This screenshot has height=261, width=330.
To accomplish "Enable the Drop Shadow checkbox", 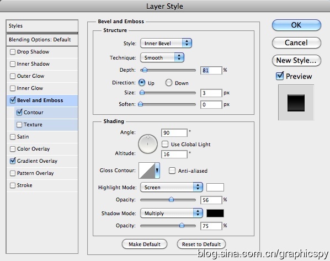I will (13, 52).
